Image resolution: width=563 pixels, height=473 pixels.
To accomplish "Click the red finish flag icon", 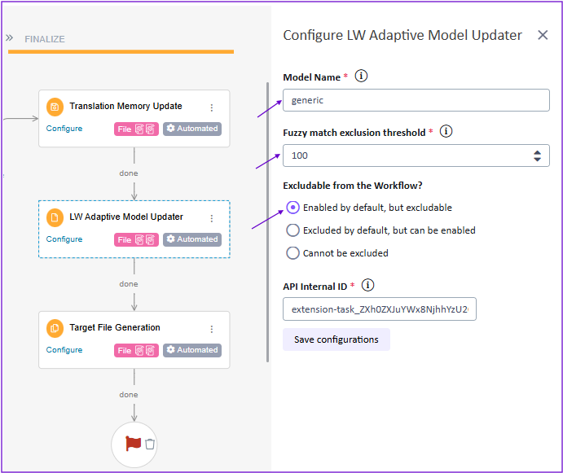I will pos(133,444).
